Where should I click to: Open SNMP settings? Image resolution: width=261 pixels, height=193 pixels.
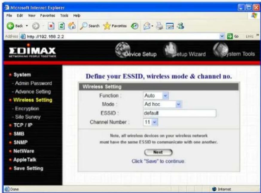[20, 142]
